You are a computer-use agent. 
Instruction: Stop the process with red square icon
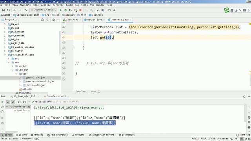(80, 10)
